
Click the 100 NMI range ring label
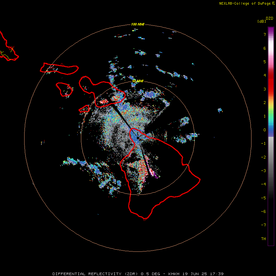[x=138, y=24]
